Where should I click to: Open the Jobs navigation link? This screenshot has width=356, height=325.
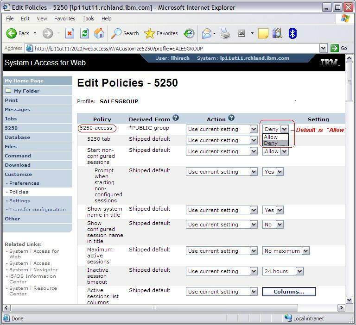(11, 119)
